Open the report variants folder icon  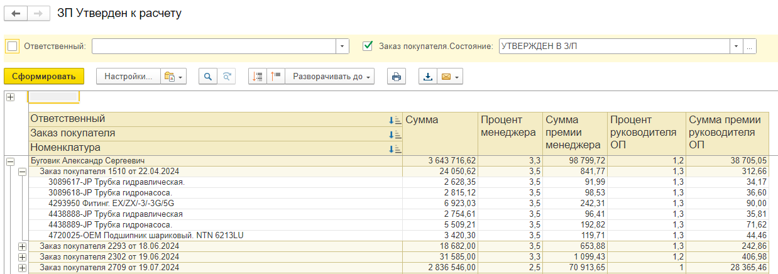(170, 77)
